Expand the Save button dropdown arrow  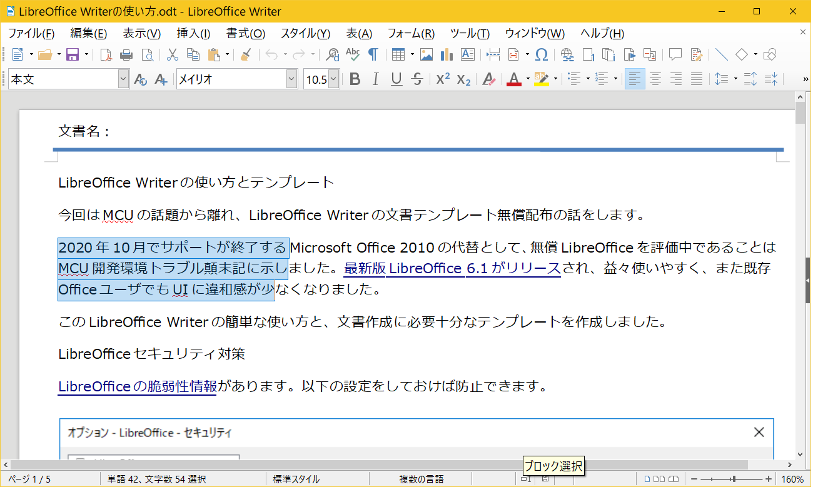coord(86,55)
